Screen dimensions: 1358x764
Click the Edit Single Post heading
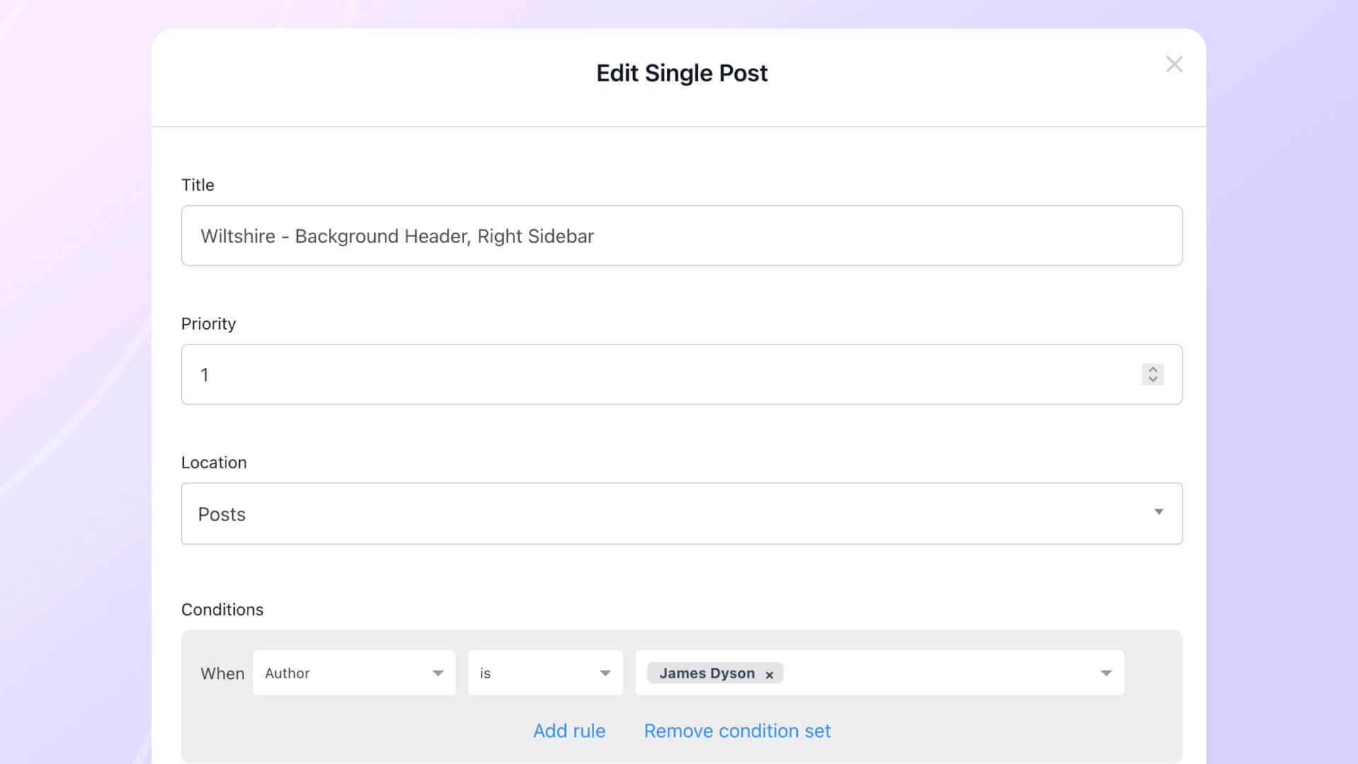(681, 73)
